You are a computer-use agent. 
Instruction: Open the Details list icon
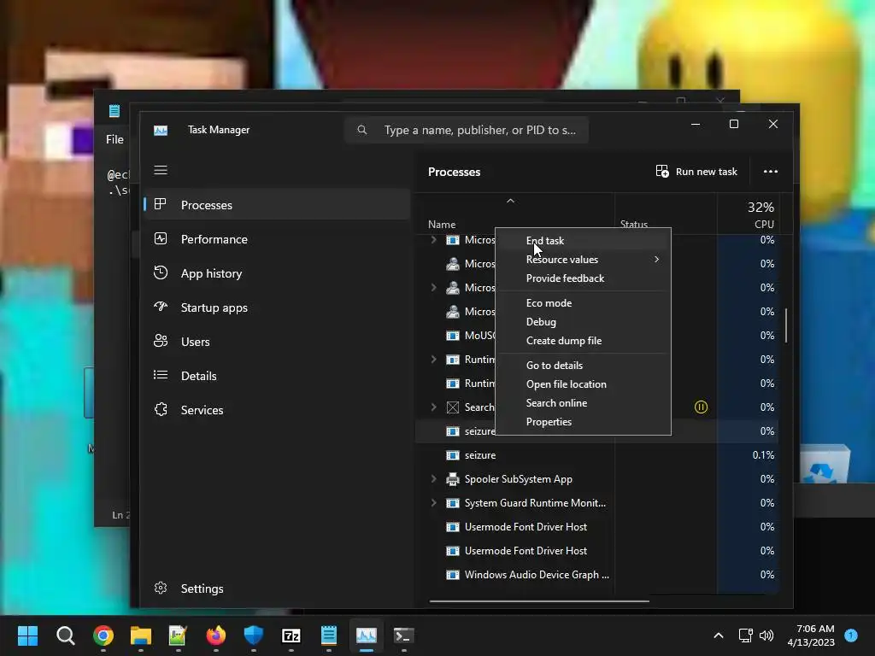[161, 375]
